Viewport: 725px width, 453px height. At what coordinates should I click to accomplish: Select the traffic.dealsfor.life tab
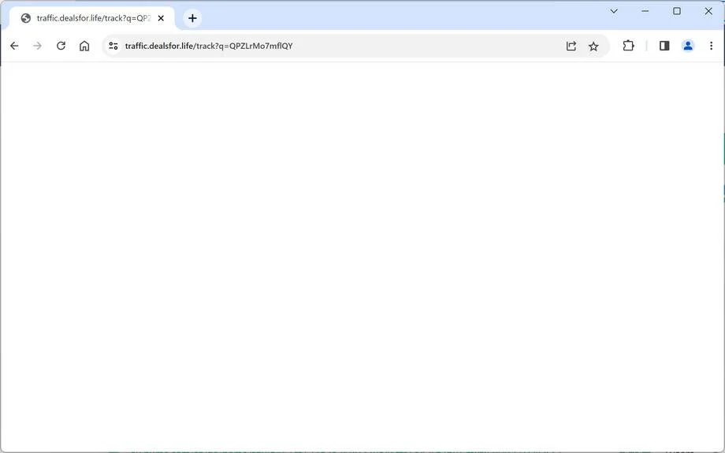[92, 18]
